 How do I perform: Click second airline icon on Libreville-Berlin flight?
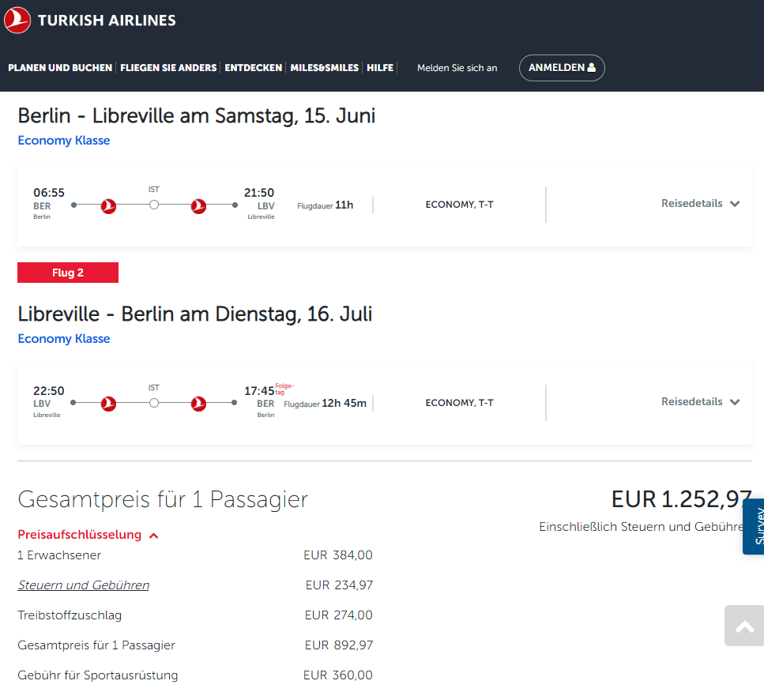pos(199,404)
